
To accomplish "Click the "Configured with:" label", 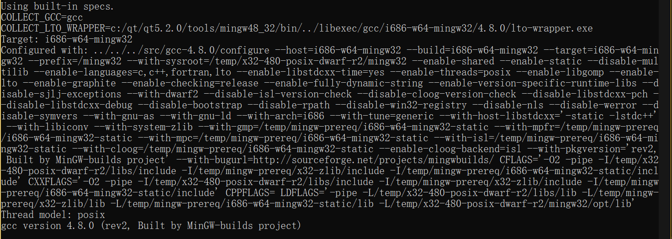I will [45, 50].
